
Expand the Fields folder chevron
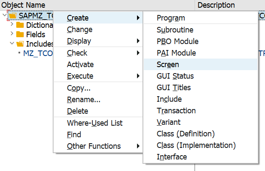pyautogui.click(x=12, y=33)
